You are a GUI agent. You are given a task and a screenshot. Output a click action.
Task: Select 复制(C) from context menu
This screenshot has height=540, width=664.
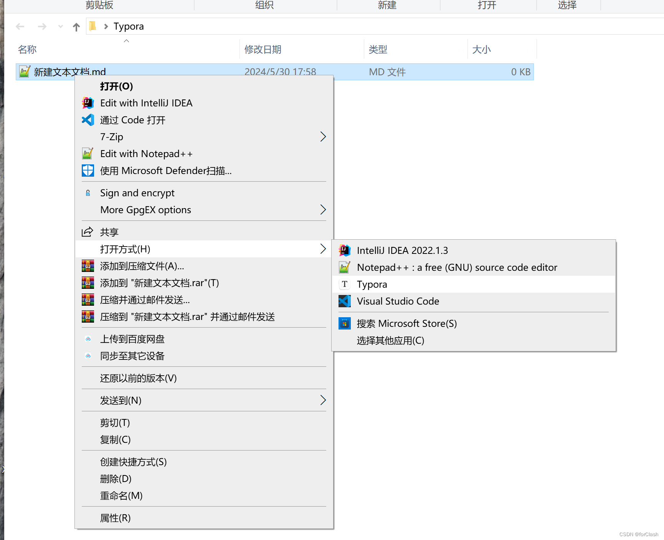[204, 439]
